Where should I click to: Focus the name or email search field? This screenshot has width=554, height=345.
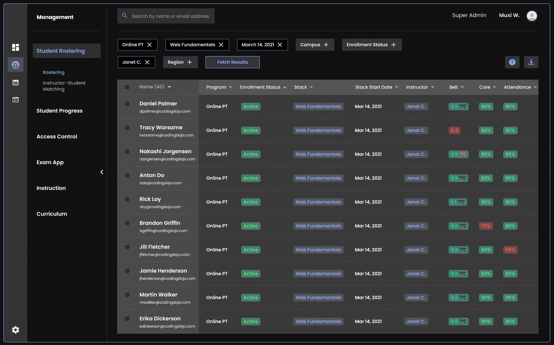pos(166,16)
